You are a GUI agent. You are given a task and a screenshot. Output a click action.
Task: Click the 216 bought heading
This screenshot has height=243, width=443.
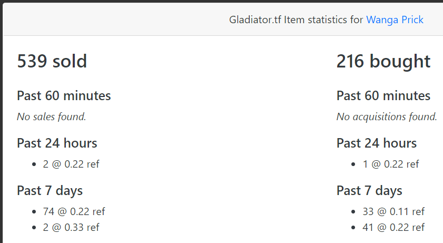[383, 62]
